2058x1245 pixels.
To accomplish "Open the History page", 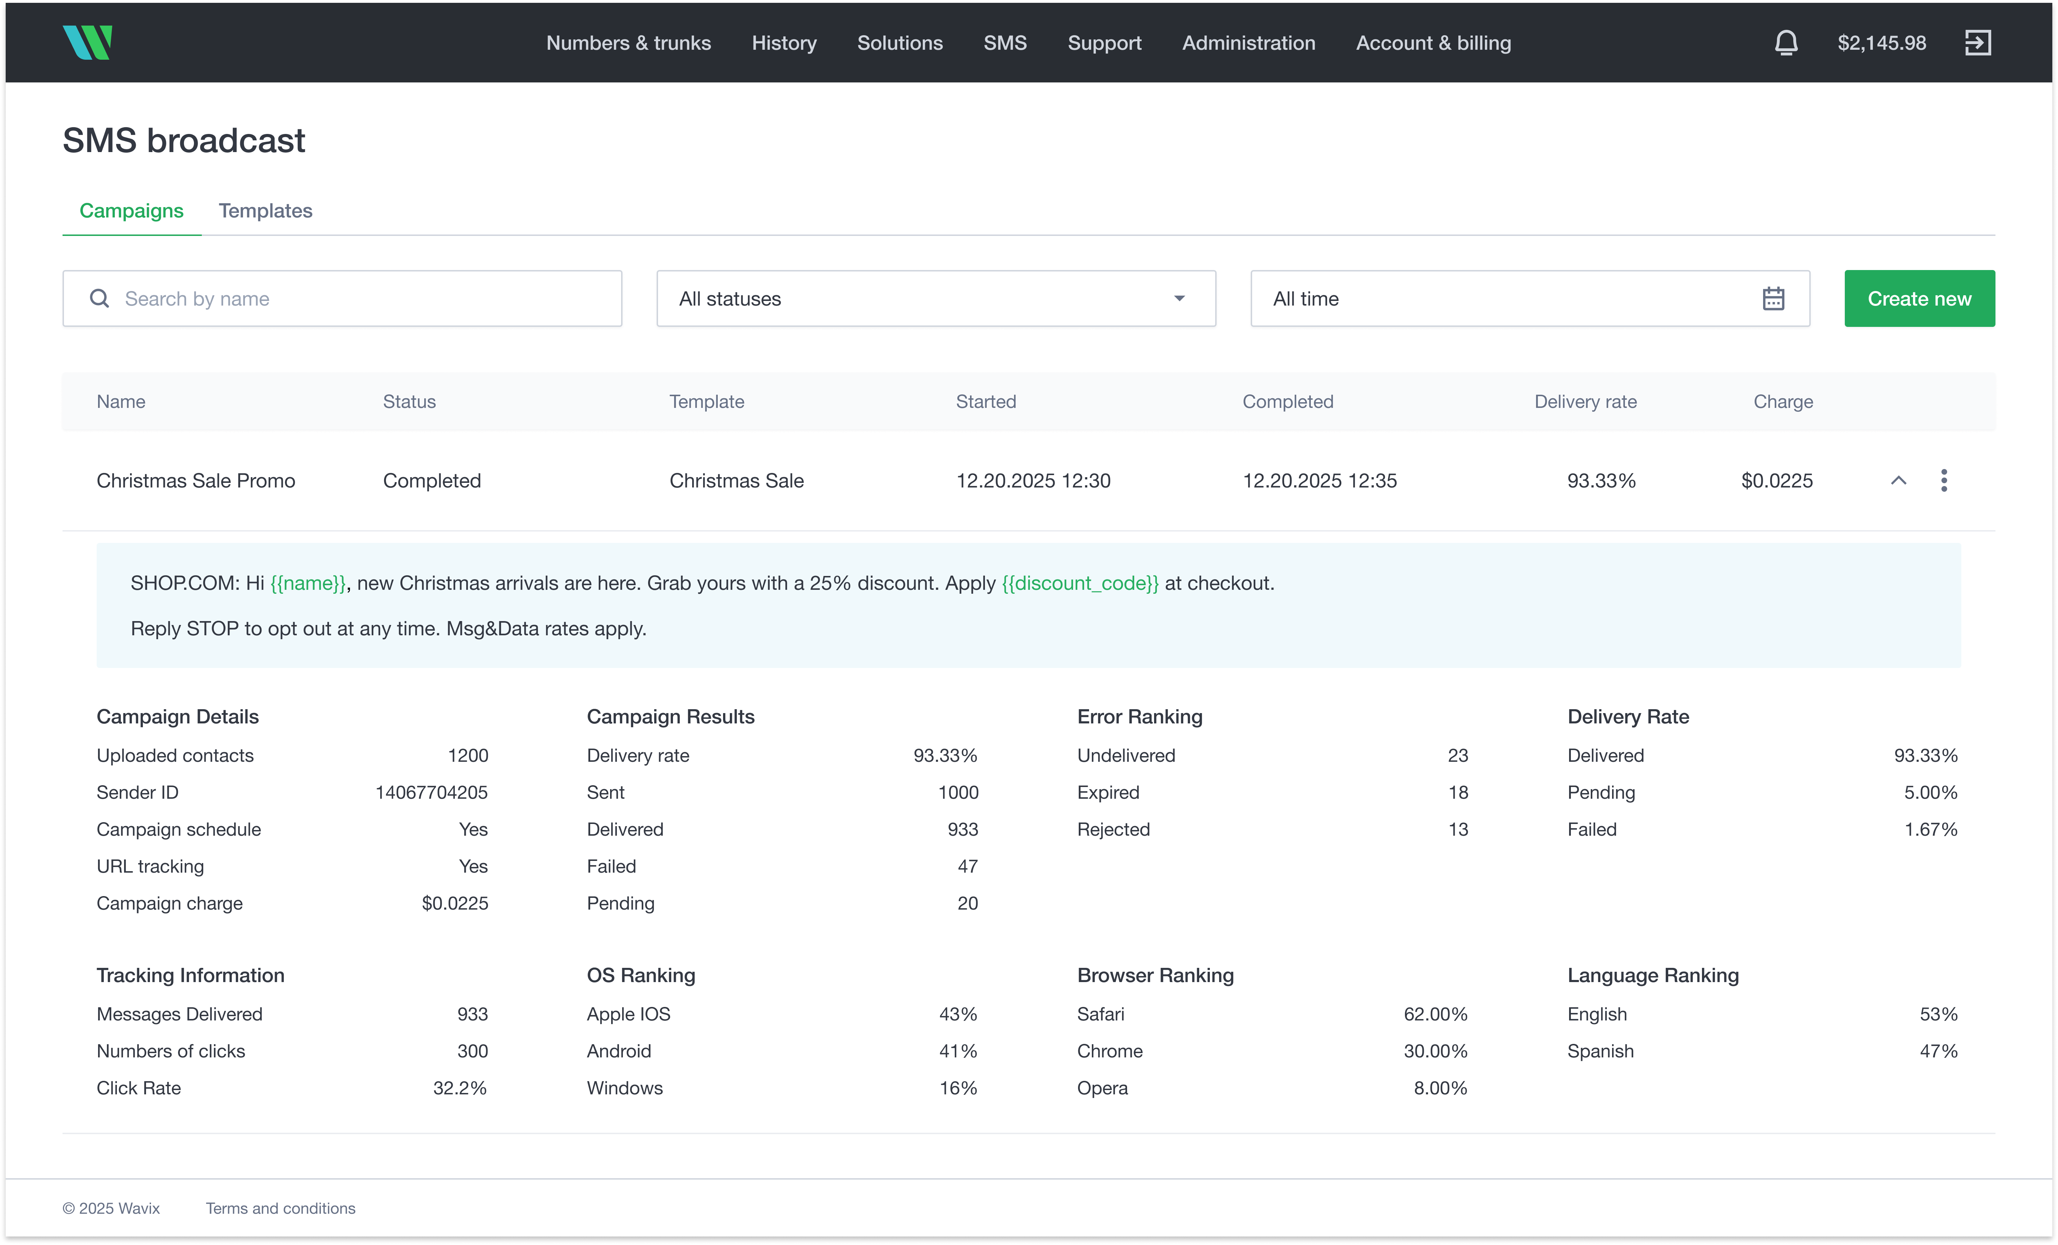I will (783, 43).
